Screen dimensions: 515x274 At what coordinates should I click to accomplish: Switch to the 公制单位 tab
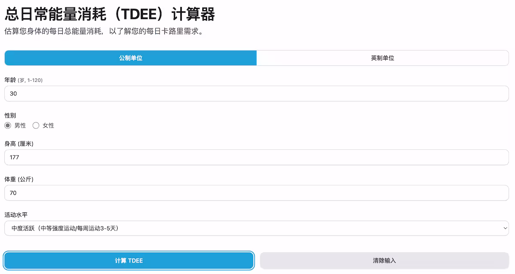[x=130, y=58]
